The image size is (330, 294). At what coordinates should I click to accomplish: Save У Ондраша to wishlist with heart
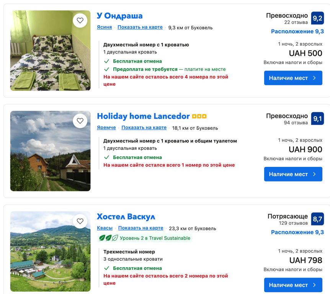(x=80, y=21)
